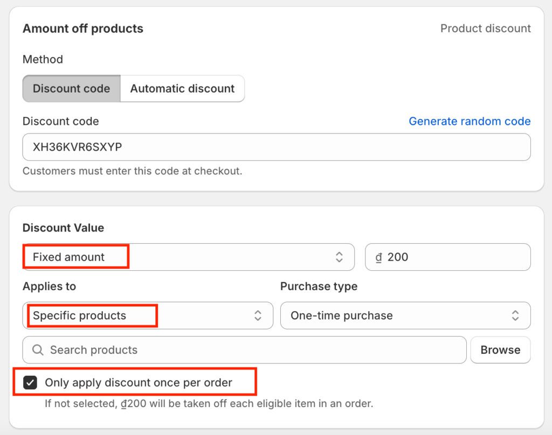Click the magnifying glass search icon

38,350
